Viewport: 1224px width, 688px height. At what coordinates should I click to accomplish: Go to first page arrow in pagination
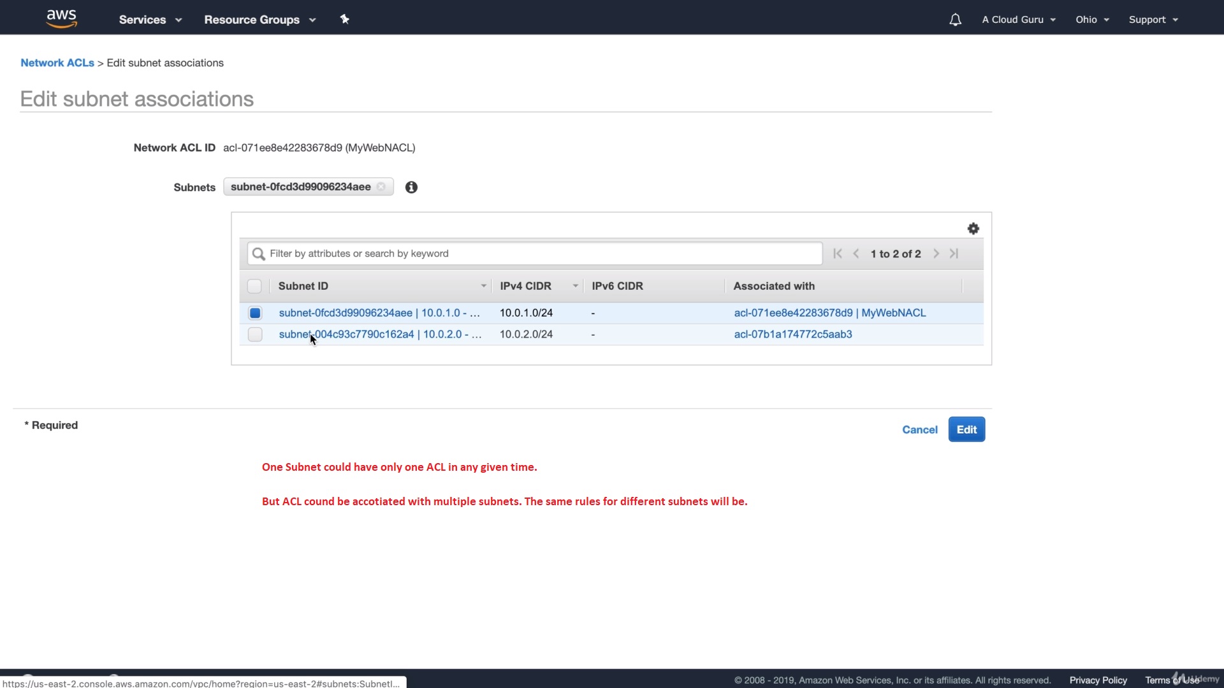838,254
